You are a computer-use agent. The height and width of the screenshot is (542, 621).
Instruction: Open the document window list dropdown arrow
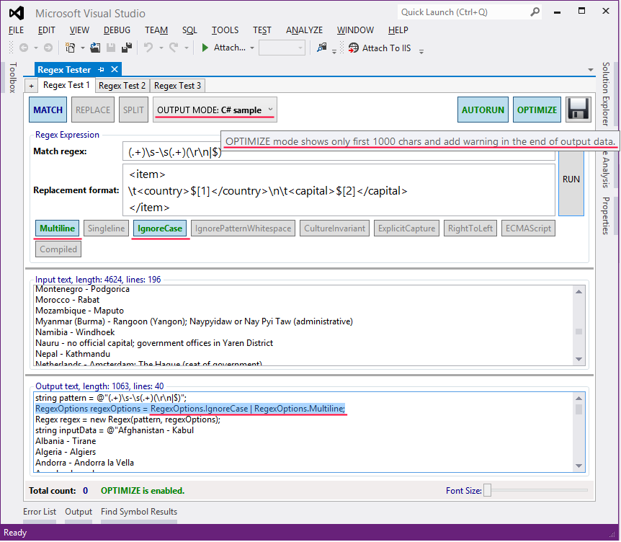click(591, 70)
